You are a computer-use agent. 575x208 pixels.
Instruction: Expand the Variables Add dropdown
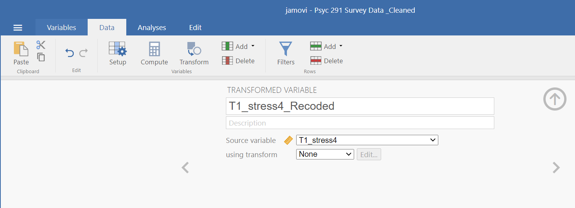point(238,46)
